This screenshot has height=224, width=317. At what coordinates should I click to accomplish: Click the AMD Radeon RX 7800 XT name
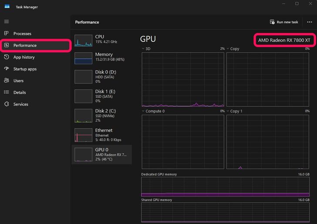click(284, 40)
